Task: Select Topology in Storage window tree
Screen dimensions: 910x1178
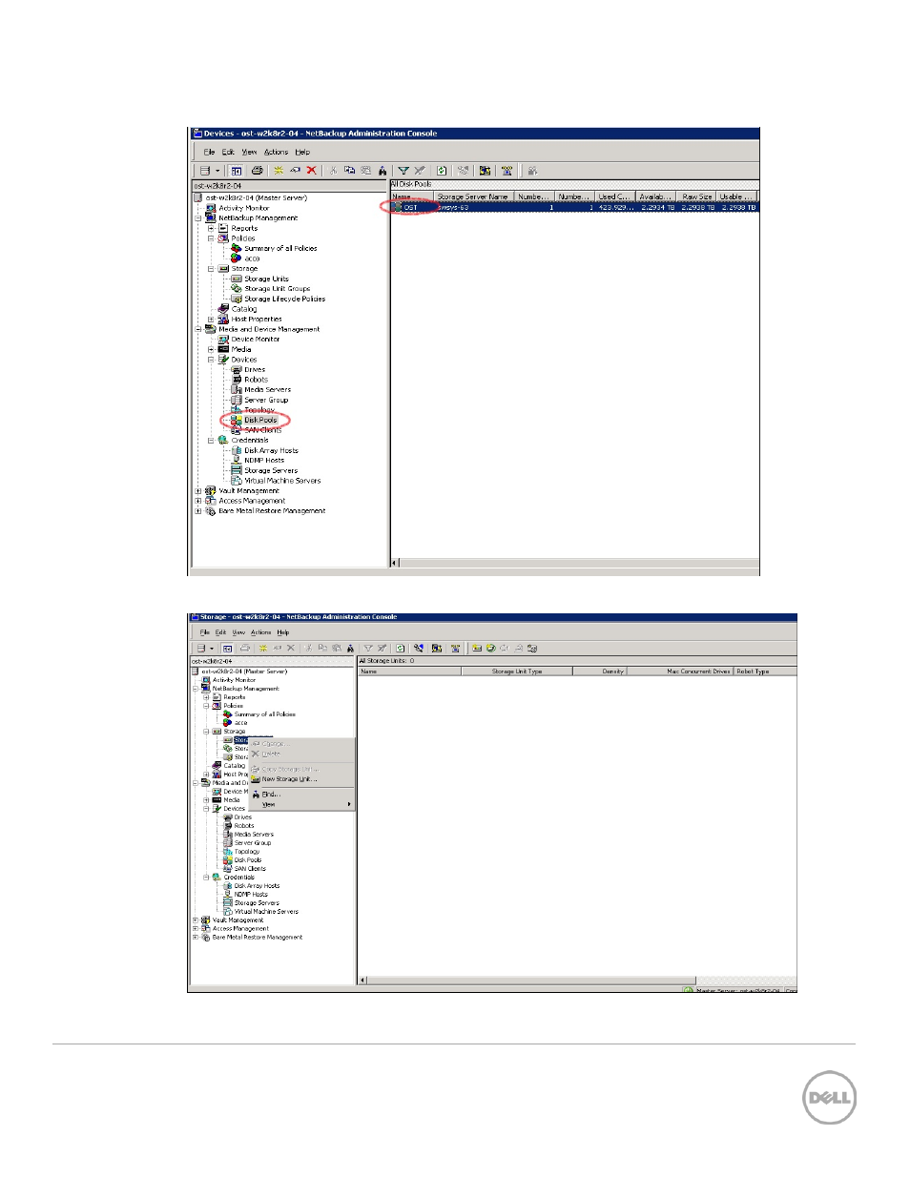Action: (247, 852)
